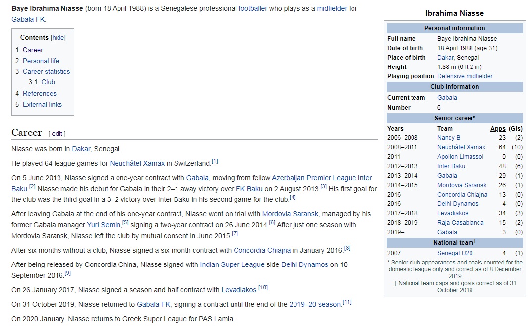Open Mordovia Saransk link in Career text
Image resolution: width=530 pixels, height=330 pixels.
[x=290, y=214]
